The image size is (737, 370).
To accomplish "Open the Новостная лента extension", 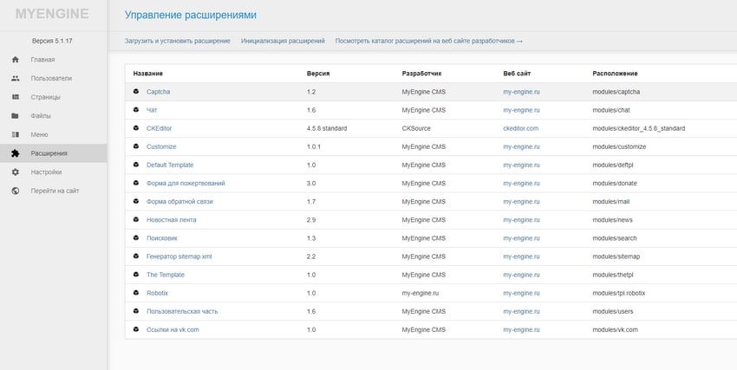I will (x=172, y=220).
